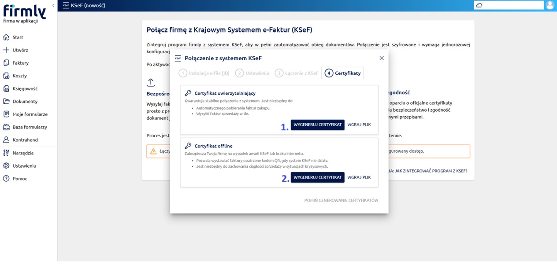This screenshot has width=557, height=264.
Task: Generate the authentication certificate (Wygeneruj certyfikat)
Action: 317,125
